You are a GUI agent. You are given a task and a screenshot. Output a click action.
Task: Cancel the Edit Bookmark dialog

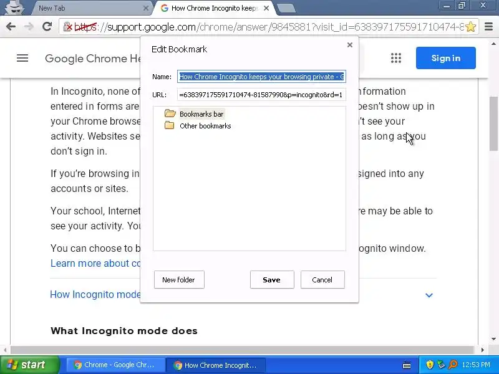pos(322,279)
